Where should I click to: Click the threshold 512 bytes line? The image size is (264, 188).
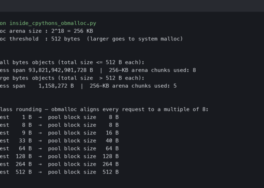91,39
